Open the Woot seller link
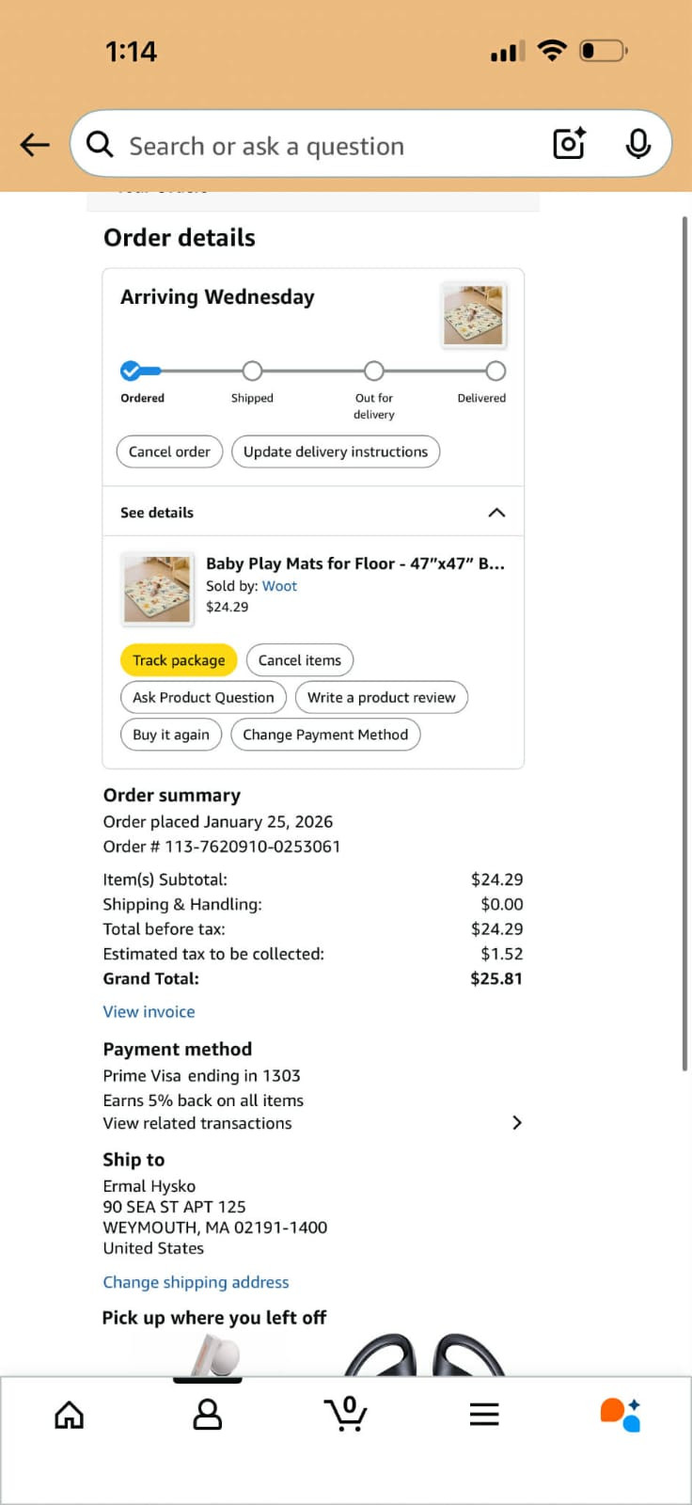 pos(279,586)
